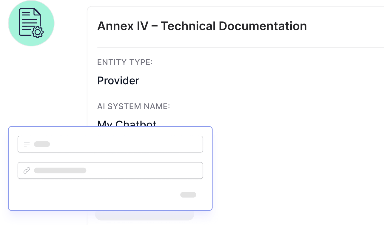
Task: Select the link/chain icon in second field
Action: click(x=27, y=170)
